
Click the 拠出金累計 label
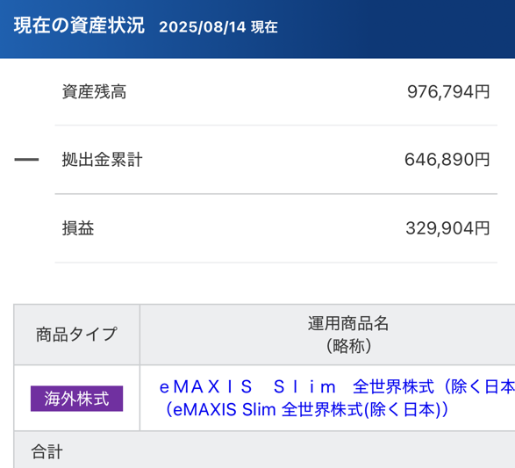(102, 160)
